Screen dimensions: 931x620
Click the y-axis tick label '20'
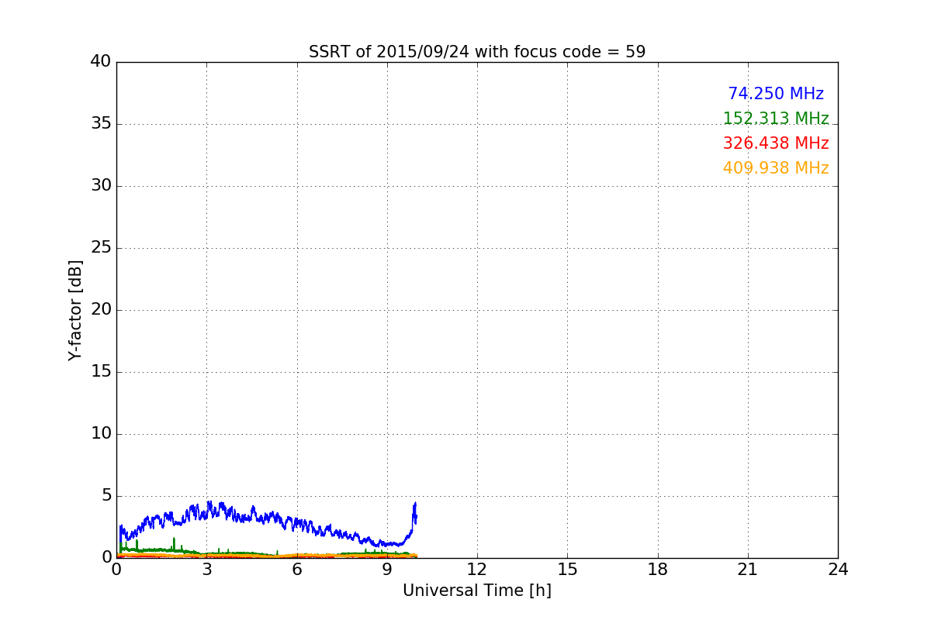(101, 310)
